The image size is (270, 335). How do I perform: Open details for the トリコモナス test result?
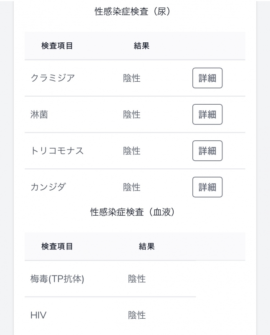207,151
